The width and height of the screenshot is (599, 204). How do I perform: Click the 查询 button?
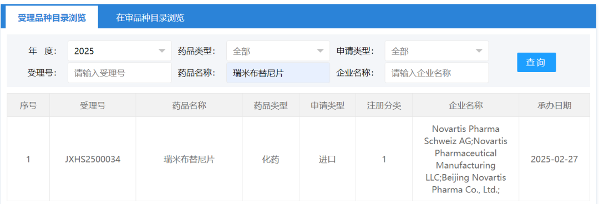tap(536, 62)
